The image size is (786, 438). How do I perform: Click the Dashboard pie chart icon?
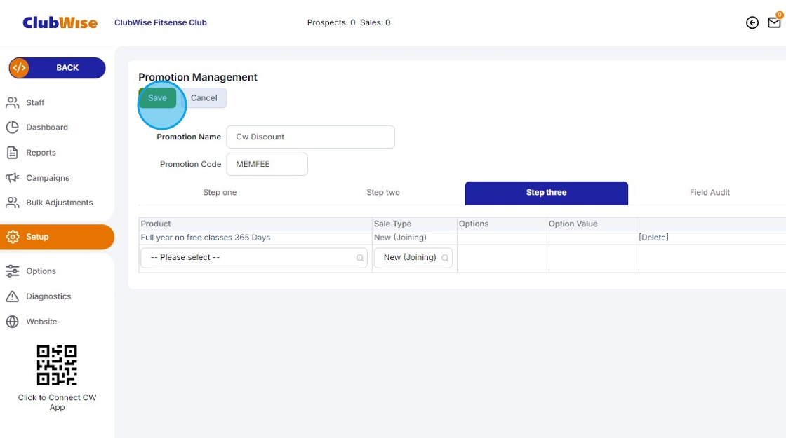(x=13, y=127)
